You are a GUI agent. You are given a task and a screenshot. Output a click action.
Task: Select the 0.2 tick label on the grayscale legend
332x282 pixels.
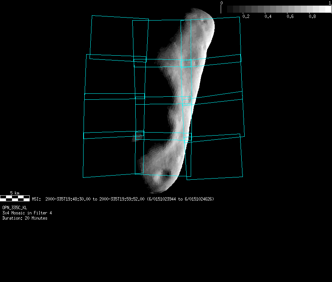(246, 17)
